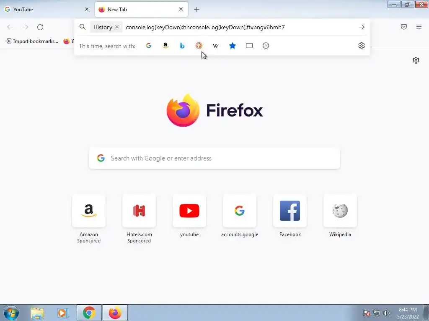Switch to Google Chrome in taskbar

coord(89,313)
